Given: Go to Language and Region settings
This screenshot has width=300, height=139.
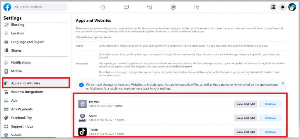Looking at the screenshot, I should tap(28, 42).
